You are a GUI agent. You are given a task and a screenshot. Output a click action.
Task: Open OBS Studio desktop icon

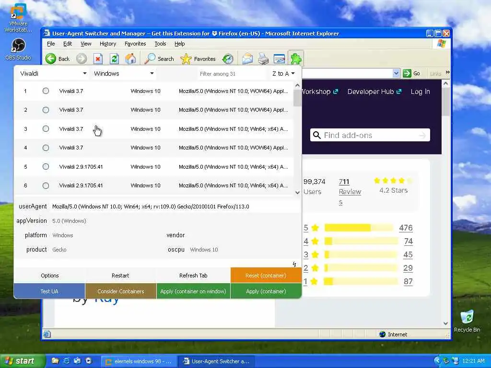coord(18,49)
